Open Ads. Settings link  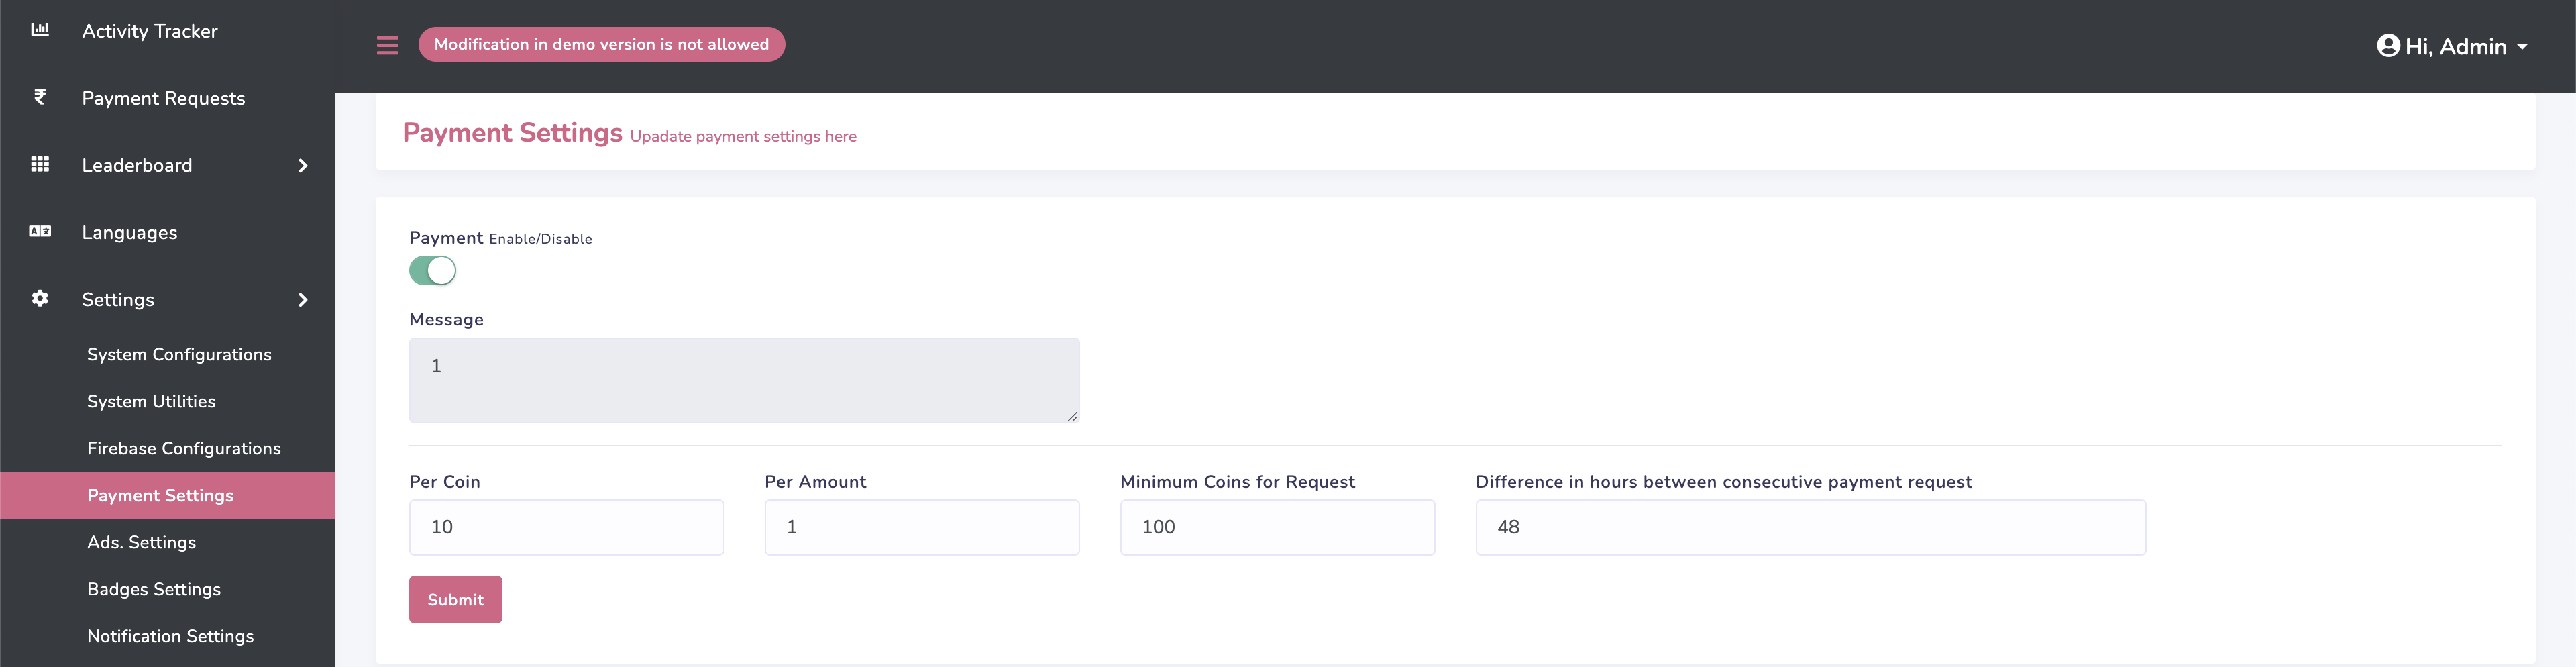click(141, 542)
